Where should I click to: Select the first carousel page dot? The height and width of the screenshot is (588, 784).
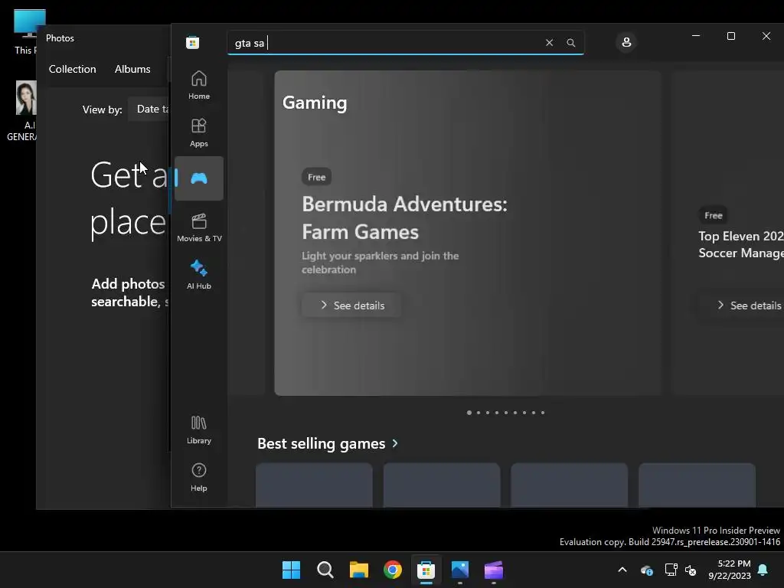tap(469, 413)
